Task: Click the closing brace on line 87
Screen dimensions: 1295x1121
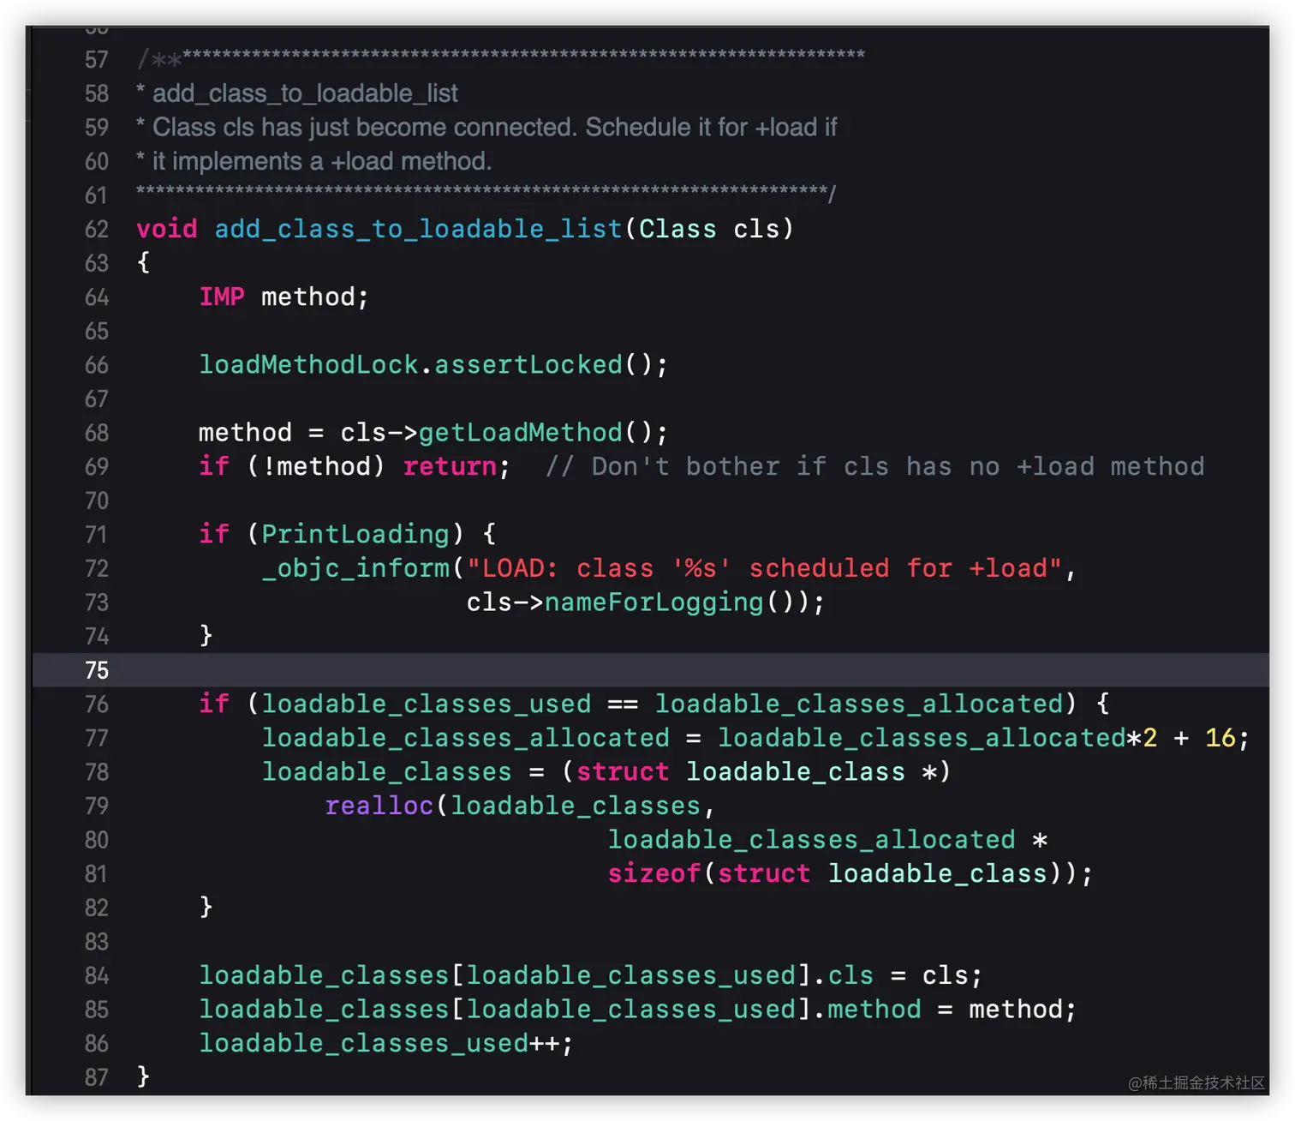Action: tap(143, 1076)
